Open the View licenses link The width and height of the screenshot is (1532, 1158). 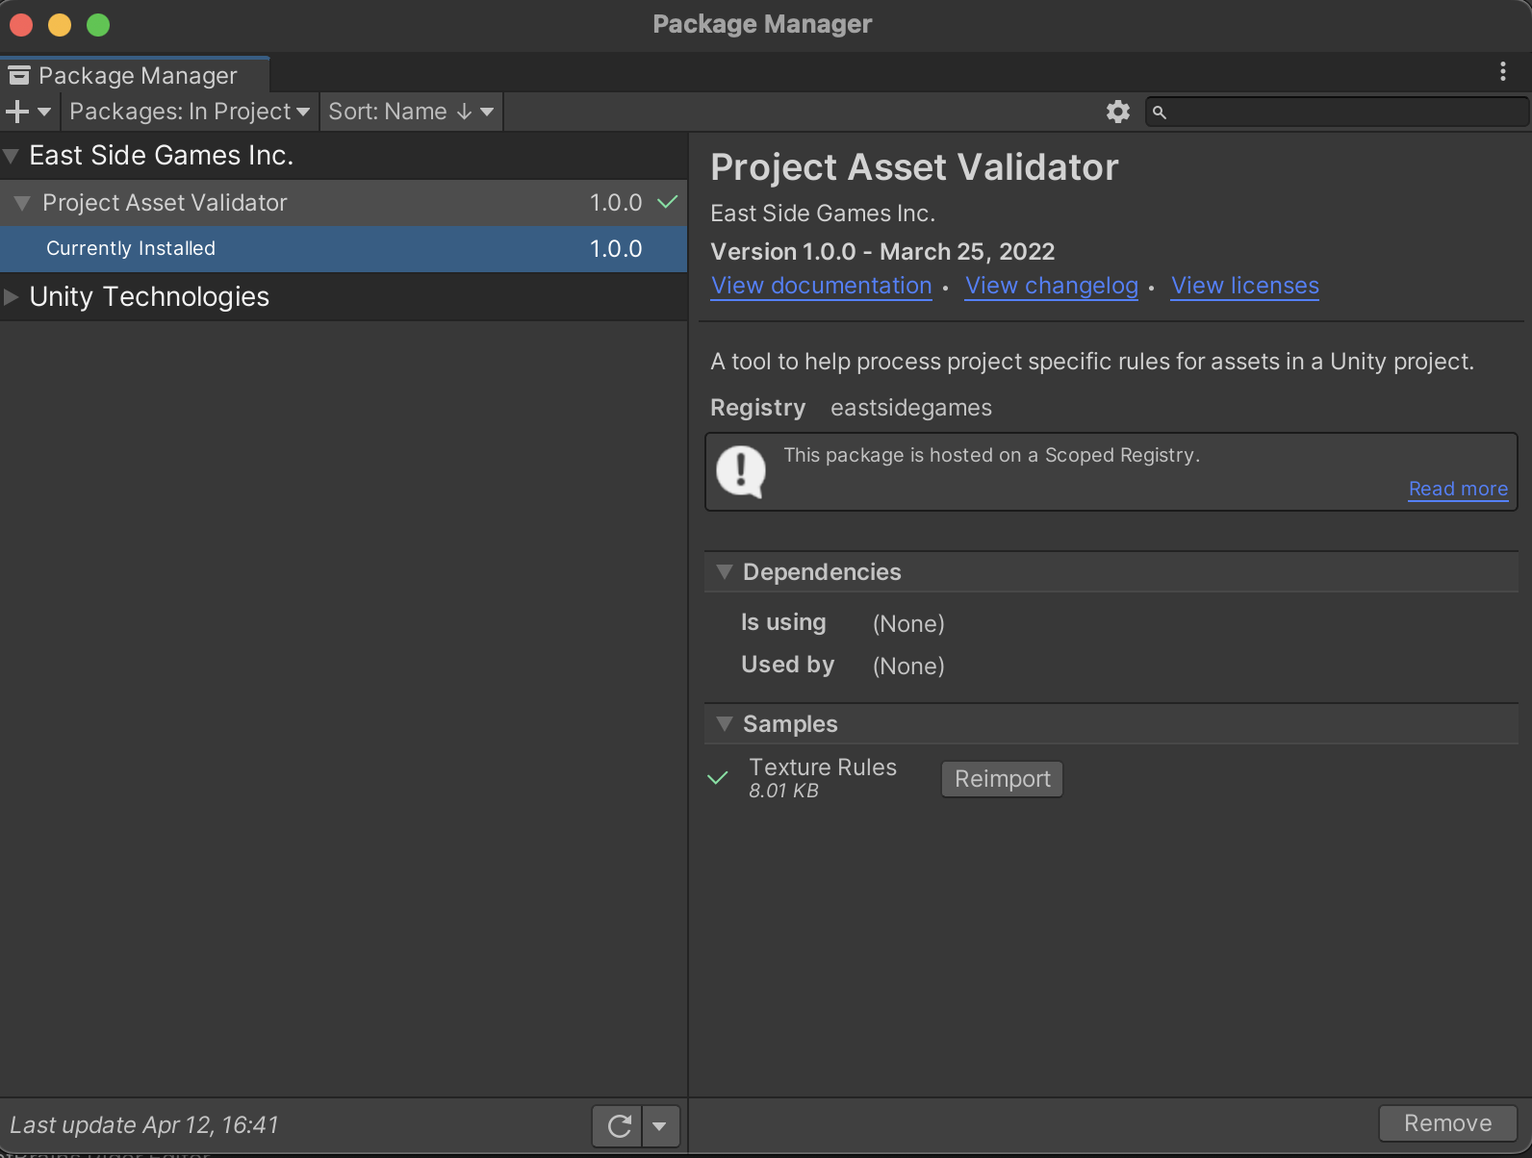pyautogui.click(x=1245, y=286)
